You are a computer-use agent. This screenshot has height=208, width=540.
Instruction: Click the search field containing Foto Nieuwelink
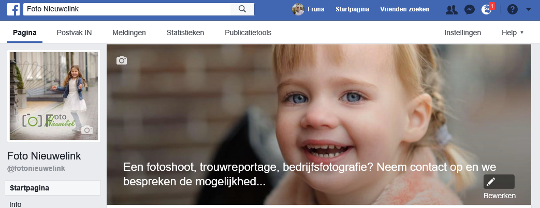coord(127,9)
